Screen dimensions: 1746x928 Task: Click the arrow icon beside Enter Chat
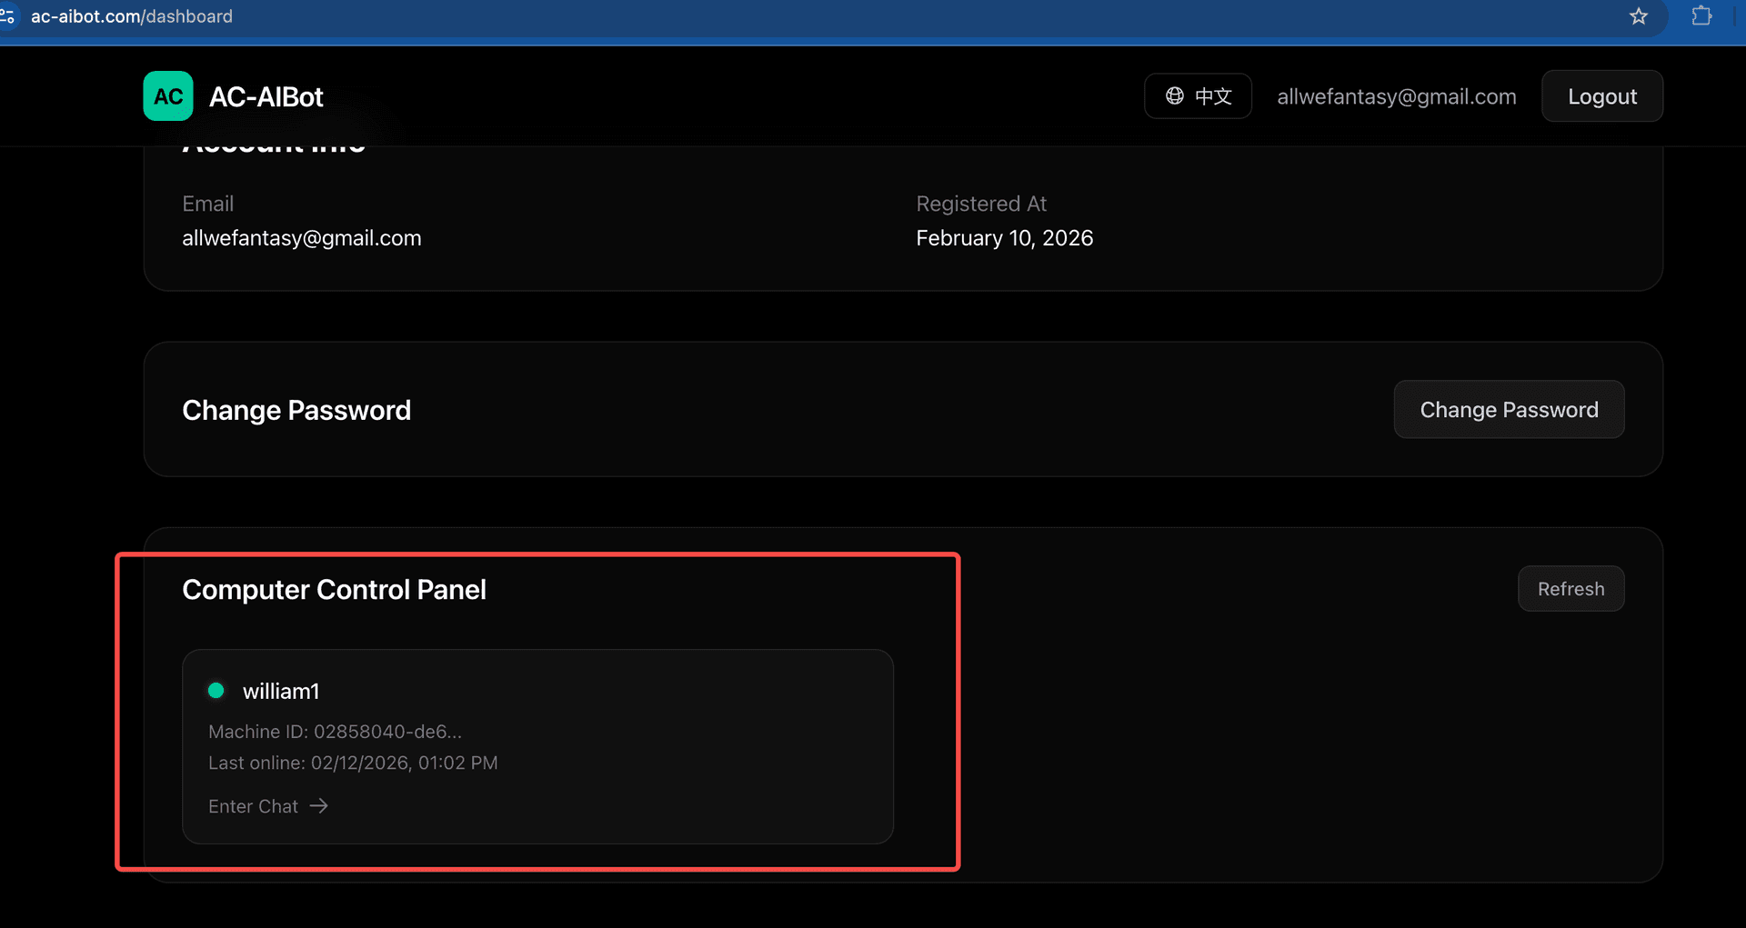click(318, 806)
